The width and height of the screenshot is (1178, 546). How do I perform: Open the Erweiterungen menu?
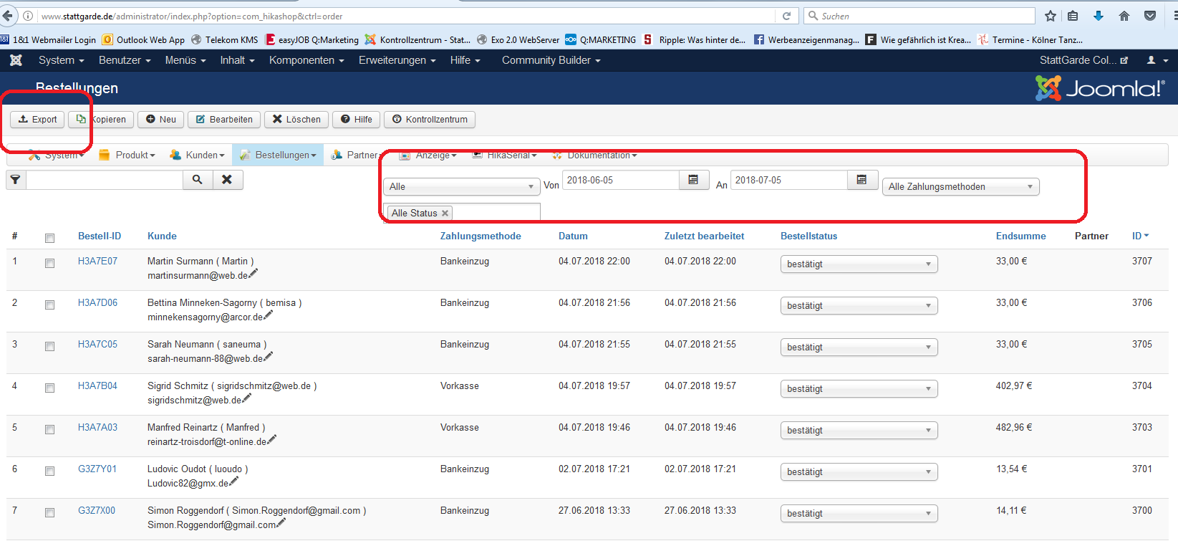pyautogui.click(x=397, y=60)
